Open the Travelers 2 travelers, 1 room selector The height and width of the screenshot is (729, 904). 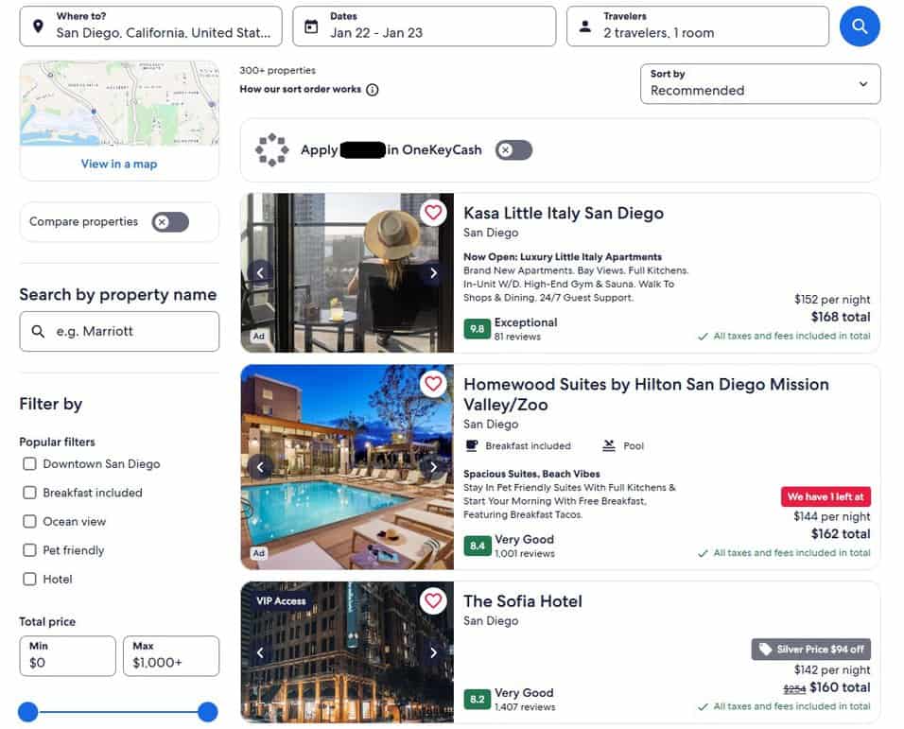click(698, 26)
